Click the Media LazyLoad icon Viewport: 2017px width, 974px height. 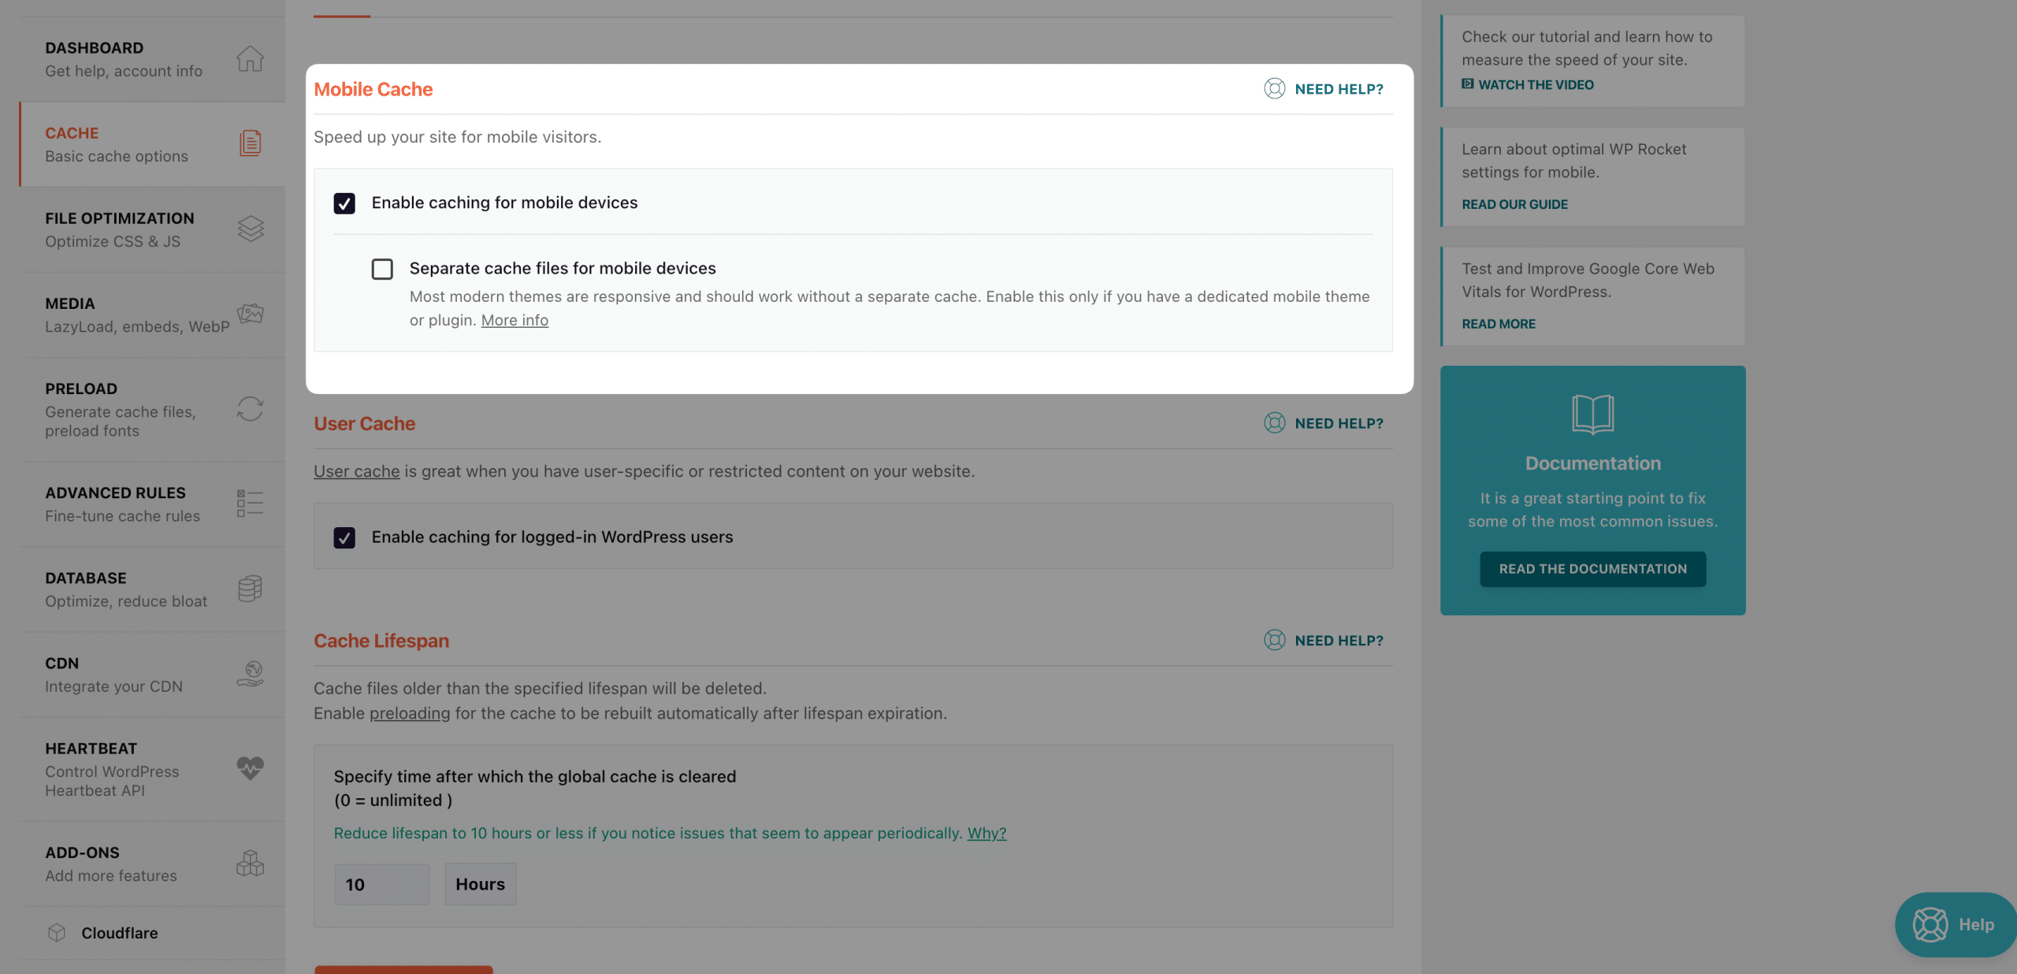coord(251,314)
